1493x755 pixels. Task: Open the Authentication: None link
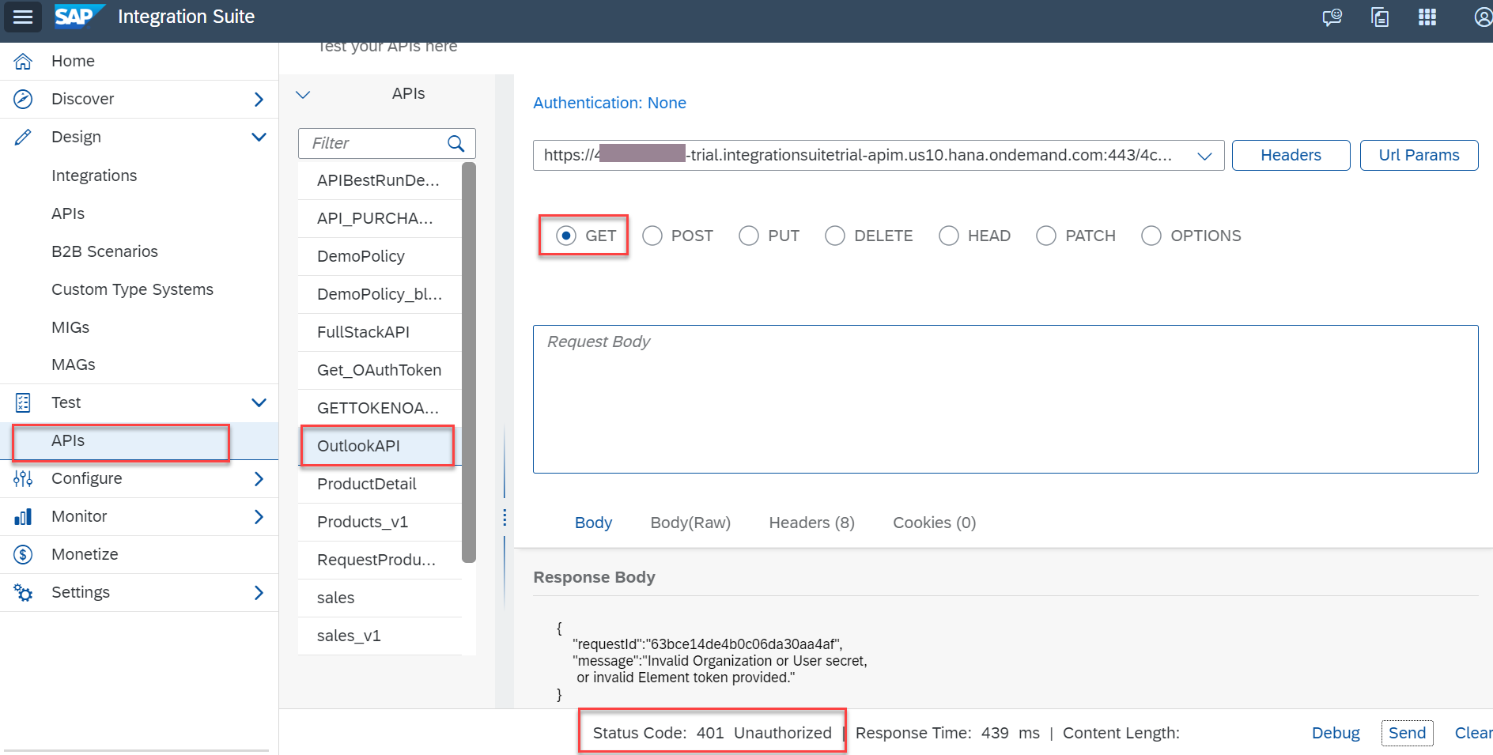(610, 102)
